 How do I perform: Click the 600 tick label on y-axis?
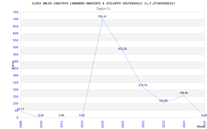point(16,33)
